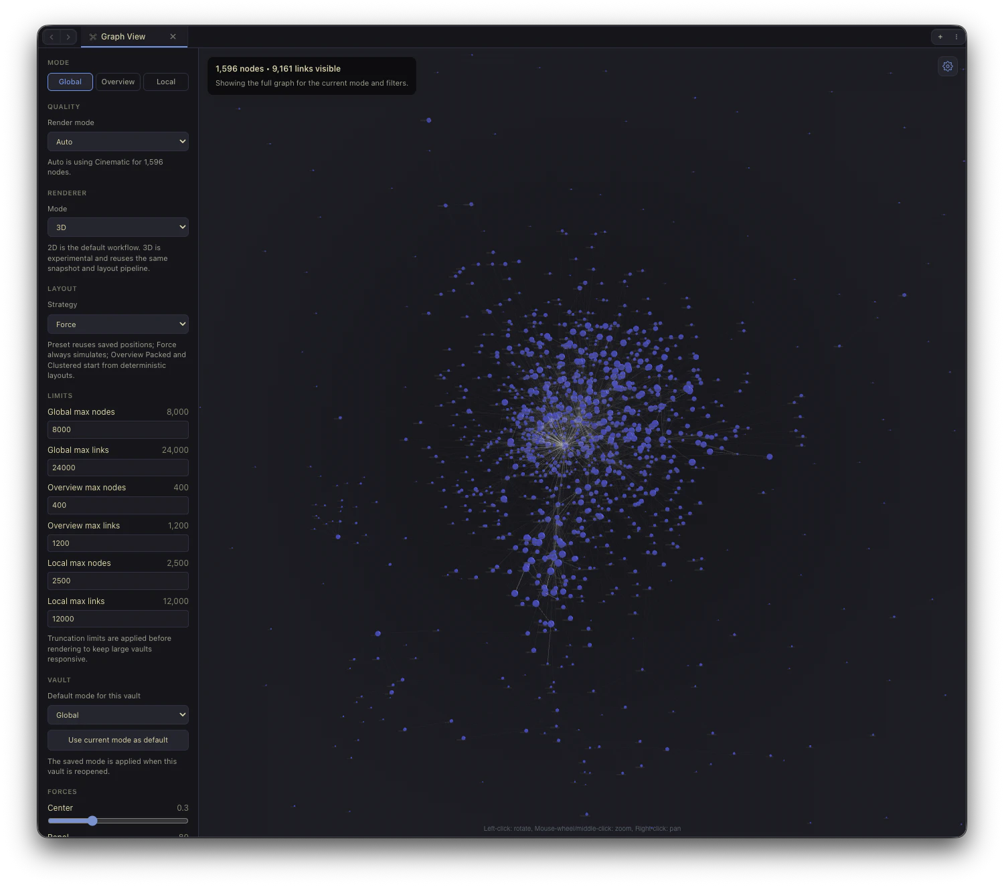Image resolution: width=1004 pixels, height=887 pixels.
Task: Click the Graph View tab icon
Action: pos(93,37)
